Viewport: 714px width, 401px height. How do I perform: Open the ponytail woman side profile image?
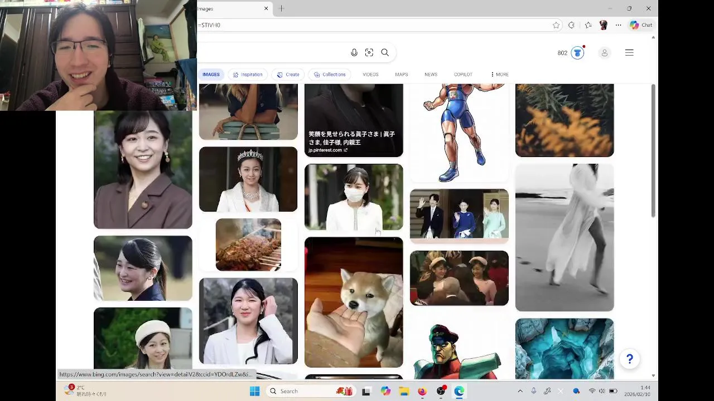pos(143,268)
